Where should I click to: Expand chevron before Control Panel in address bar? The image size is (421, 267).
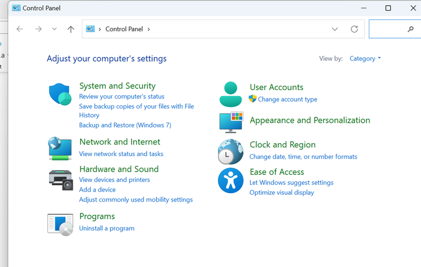pos(99,29)
